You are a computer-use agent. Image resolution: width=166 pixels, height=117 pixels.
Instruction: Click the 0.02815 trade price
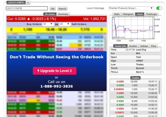click(x=120, y=113)
